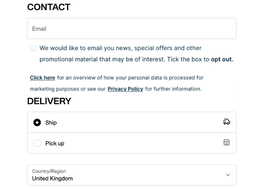Click the delivery truck icon
Viewport: 264px width, 189px height.
pyautogui.click(x=226, y=122)
